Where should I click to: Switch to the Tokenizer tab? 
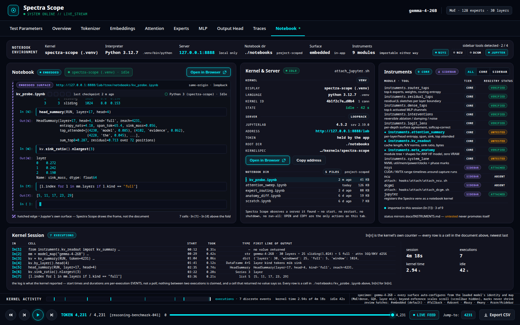(x=90, y=29)
